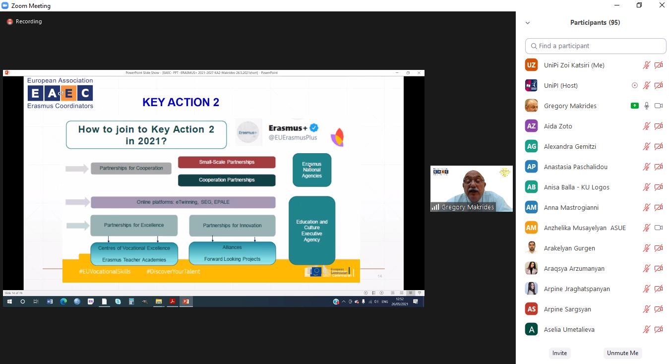This screenshot has width=669, height=364.
Task: Click the Skype icon in the shared taskbar
Action: (x=118, y=302)
